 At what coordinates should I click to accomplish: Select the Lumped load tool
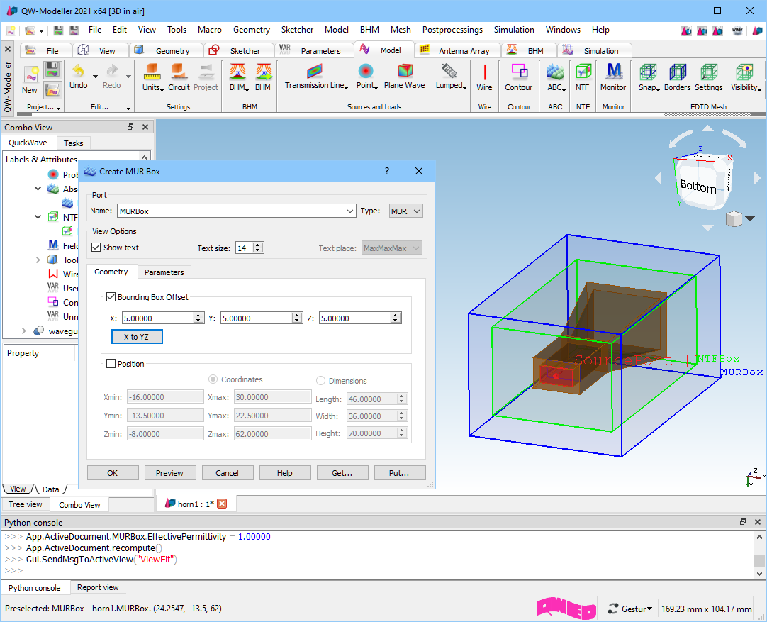449,72
